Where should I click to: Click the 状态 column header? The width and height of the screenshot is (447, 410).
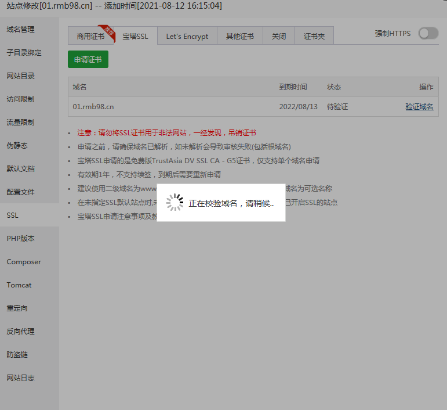click(334, 87)
